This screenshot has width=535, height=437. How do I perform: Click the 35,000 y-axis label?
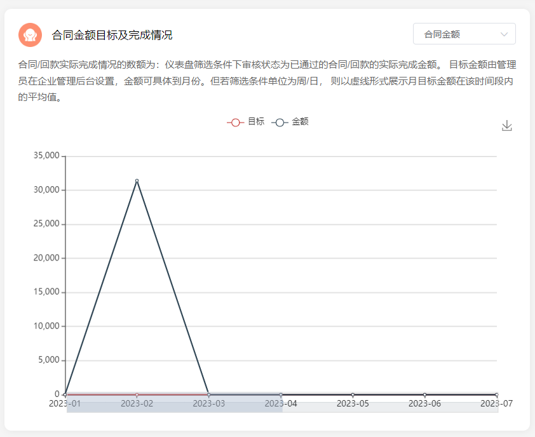(x=45, y=156)
